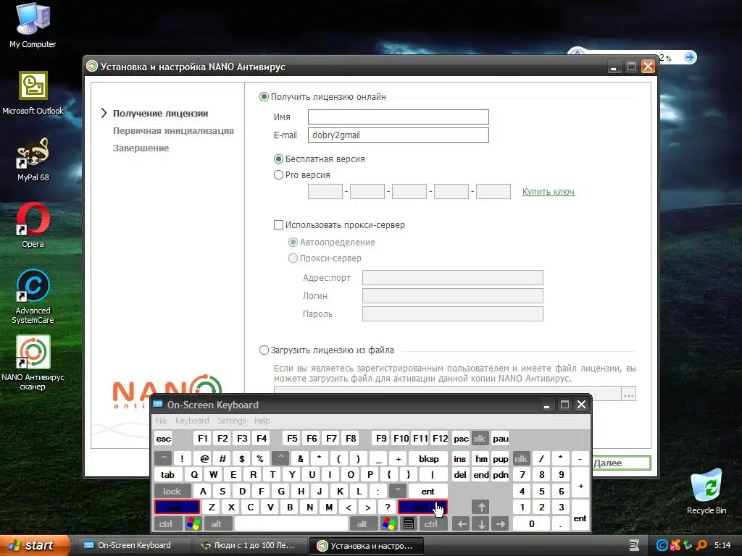
Task: Click the left arrow key on keyboard
Action: click(x=462, y=524)
